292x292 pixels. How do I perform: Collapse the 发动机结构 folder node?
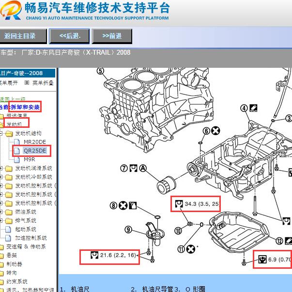(x=1, y=133)
